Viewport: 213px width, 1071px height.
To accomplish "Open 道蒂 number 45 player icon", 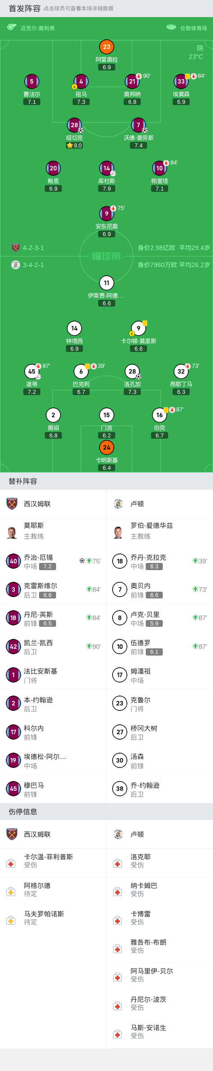I will point(32,371).
